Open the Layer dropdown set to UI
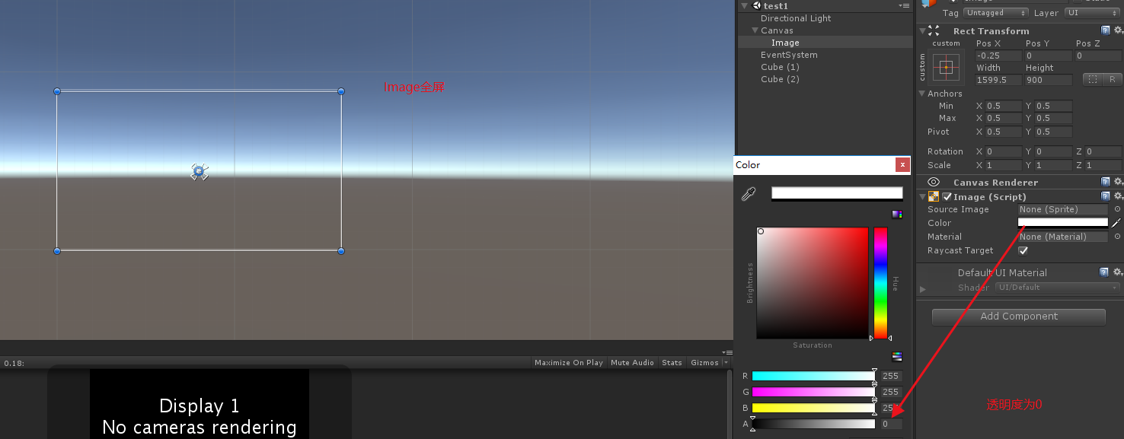Viewport: 1124px width, 439px height. click(x=1092, y=12)
